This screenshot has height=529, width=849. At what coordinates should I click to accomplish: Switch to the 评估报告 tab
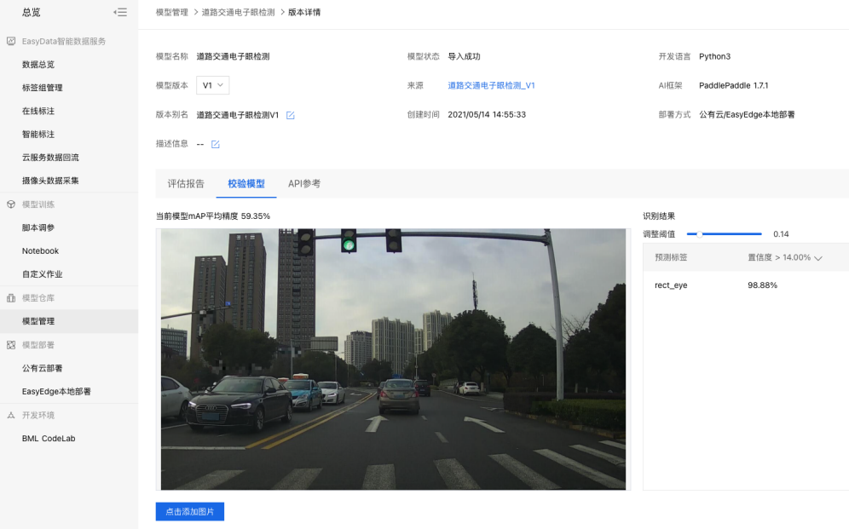point(186,184)
